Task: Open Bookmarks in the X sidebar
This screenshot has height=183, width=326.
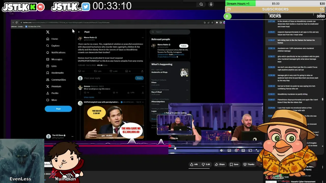Action: 55,73
